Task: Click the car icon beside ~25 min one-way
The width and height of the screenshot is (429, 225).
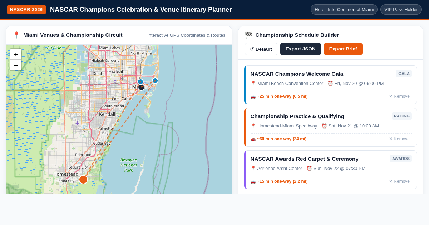Action: [x=253, y=96]
